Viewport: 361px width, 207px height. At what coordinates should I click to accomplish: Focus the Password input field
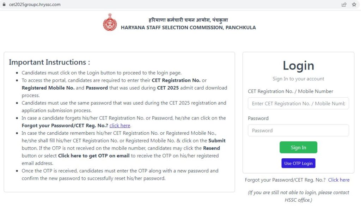298,130
